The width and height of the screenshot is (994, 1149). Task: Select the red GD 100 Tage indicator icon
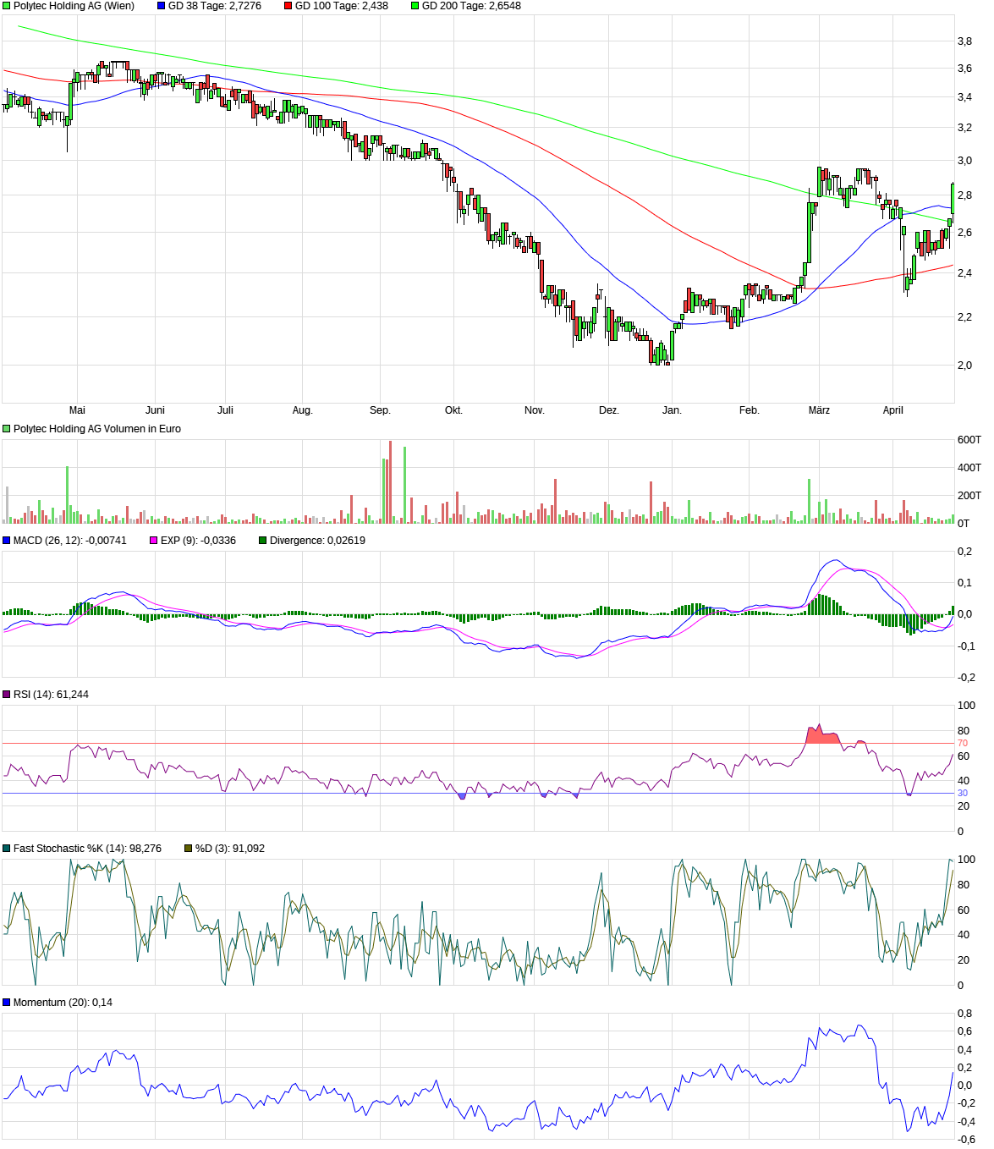[x=288, y=5]
